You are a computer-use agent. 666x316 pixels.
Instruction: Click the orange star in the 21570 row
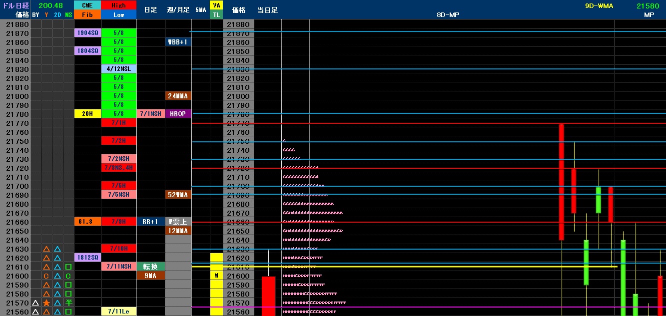click(x=46, y=303)
